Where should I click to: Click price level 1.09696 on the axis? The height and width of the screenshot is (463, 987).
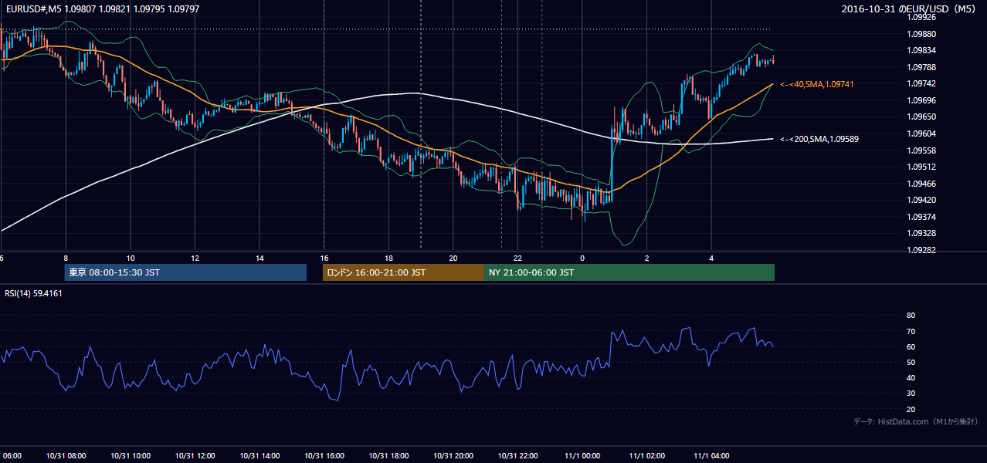[x=921, y=100]
